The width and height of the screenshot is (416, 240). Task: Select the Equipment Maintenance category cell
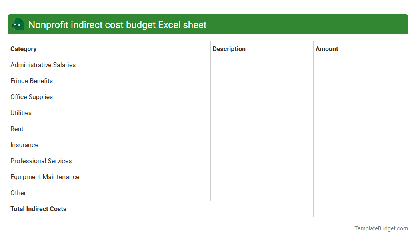click(44, 177)
